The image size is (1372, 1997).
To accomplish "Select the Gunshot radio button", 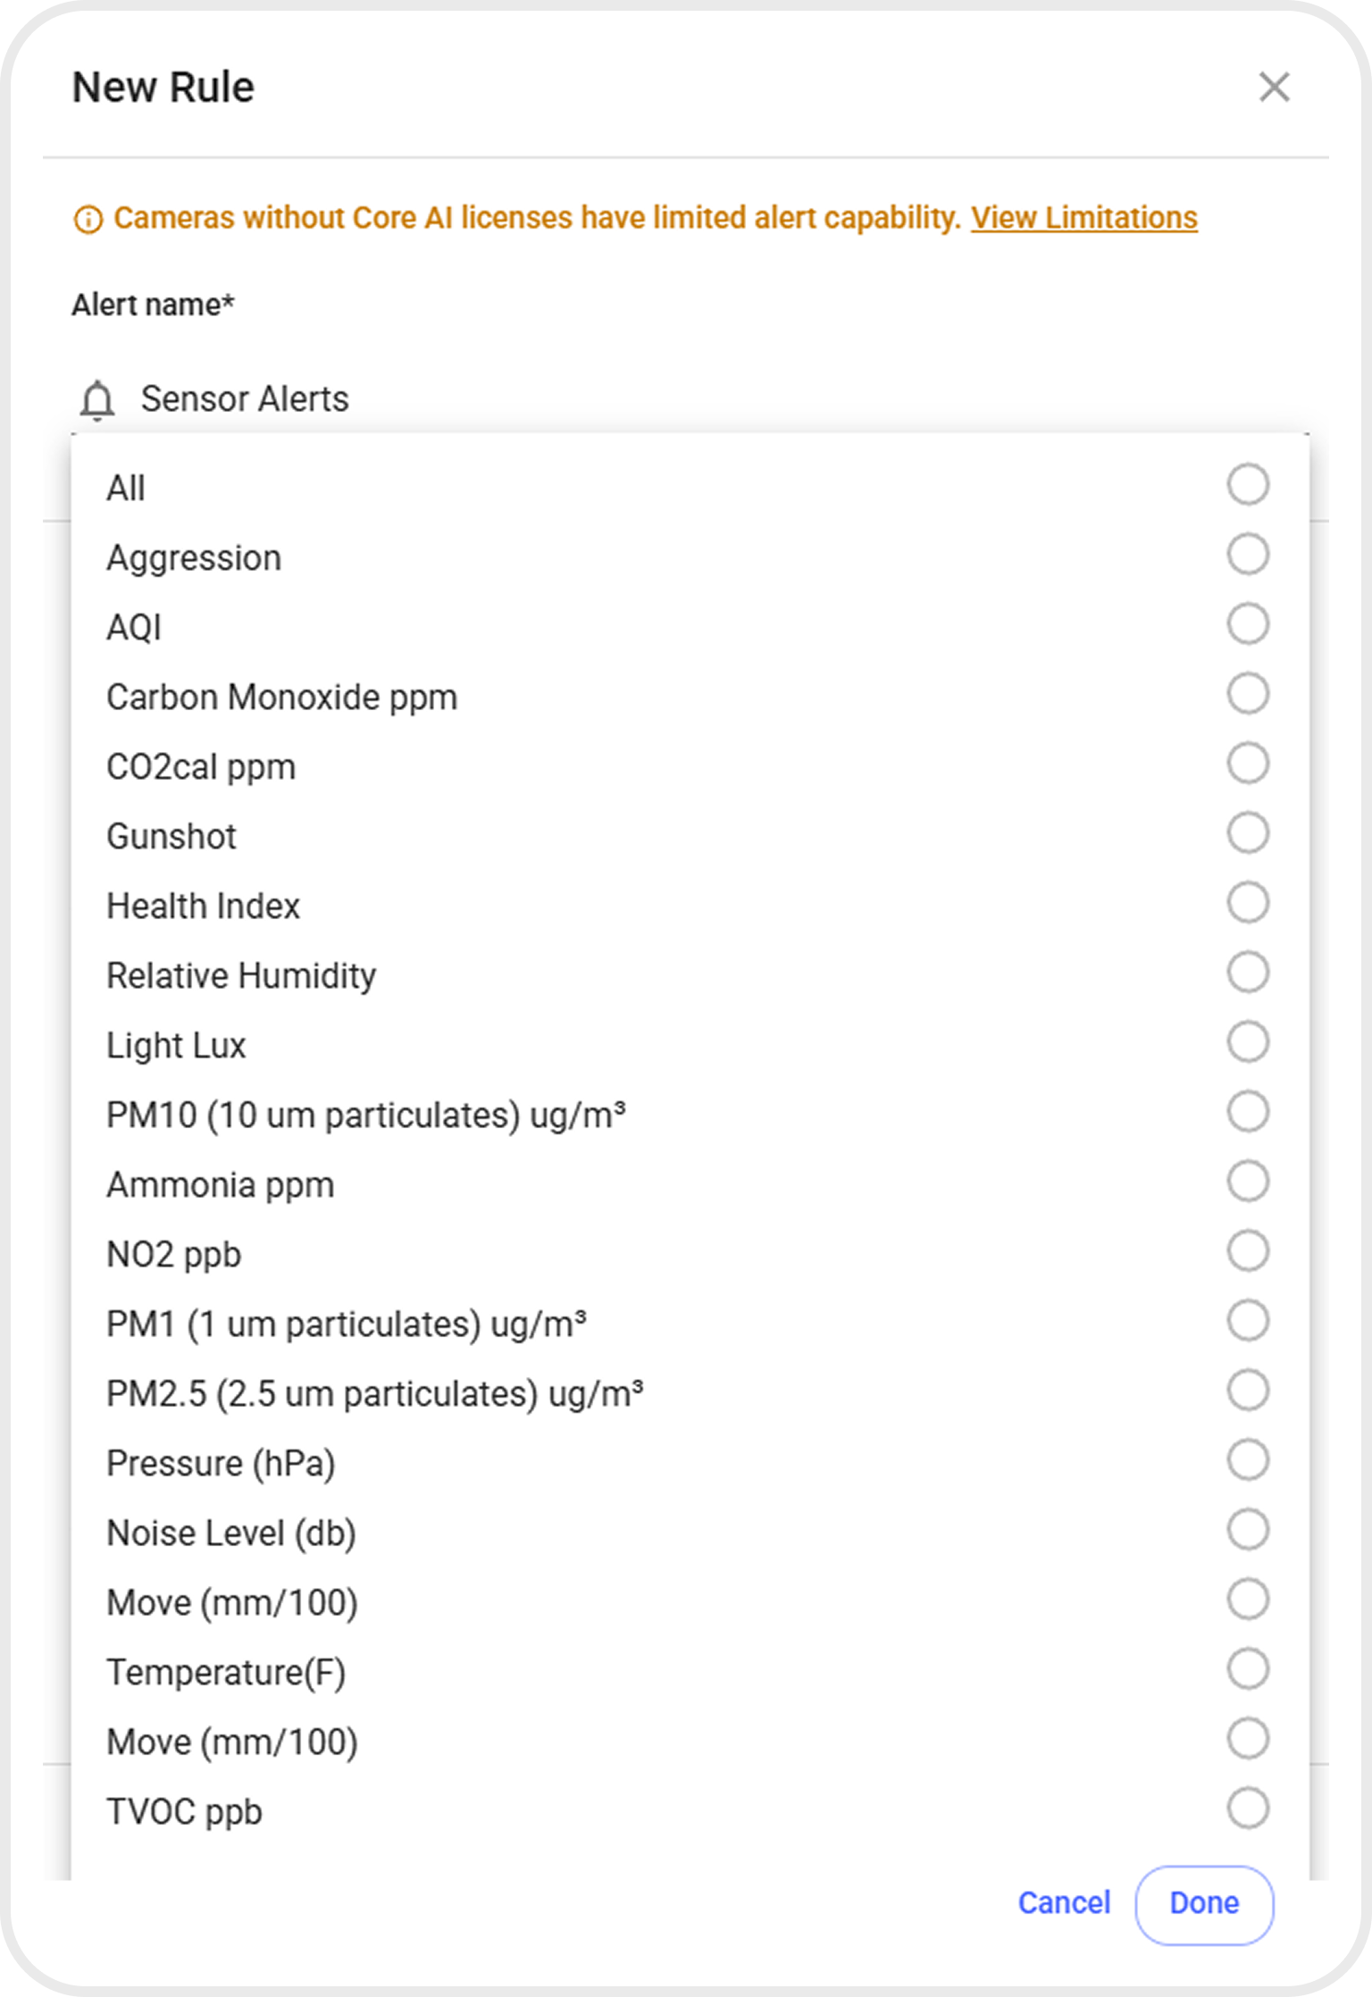I will click(1247, 833).
